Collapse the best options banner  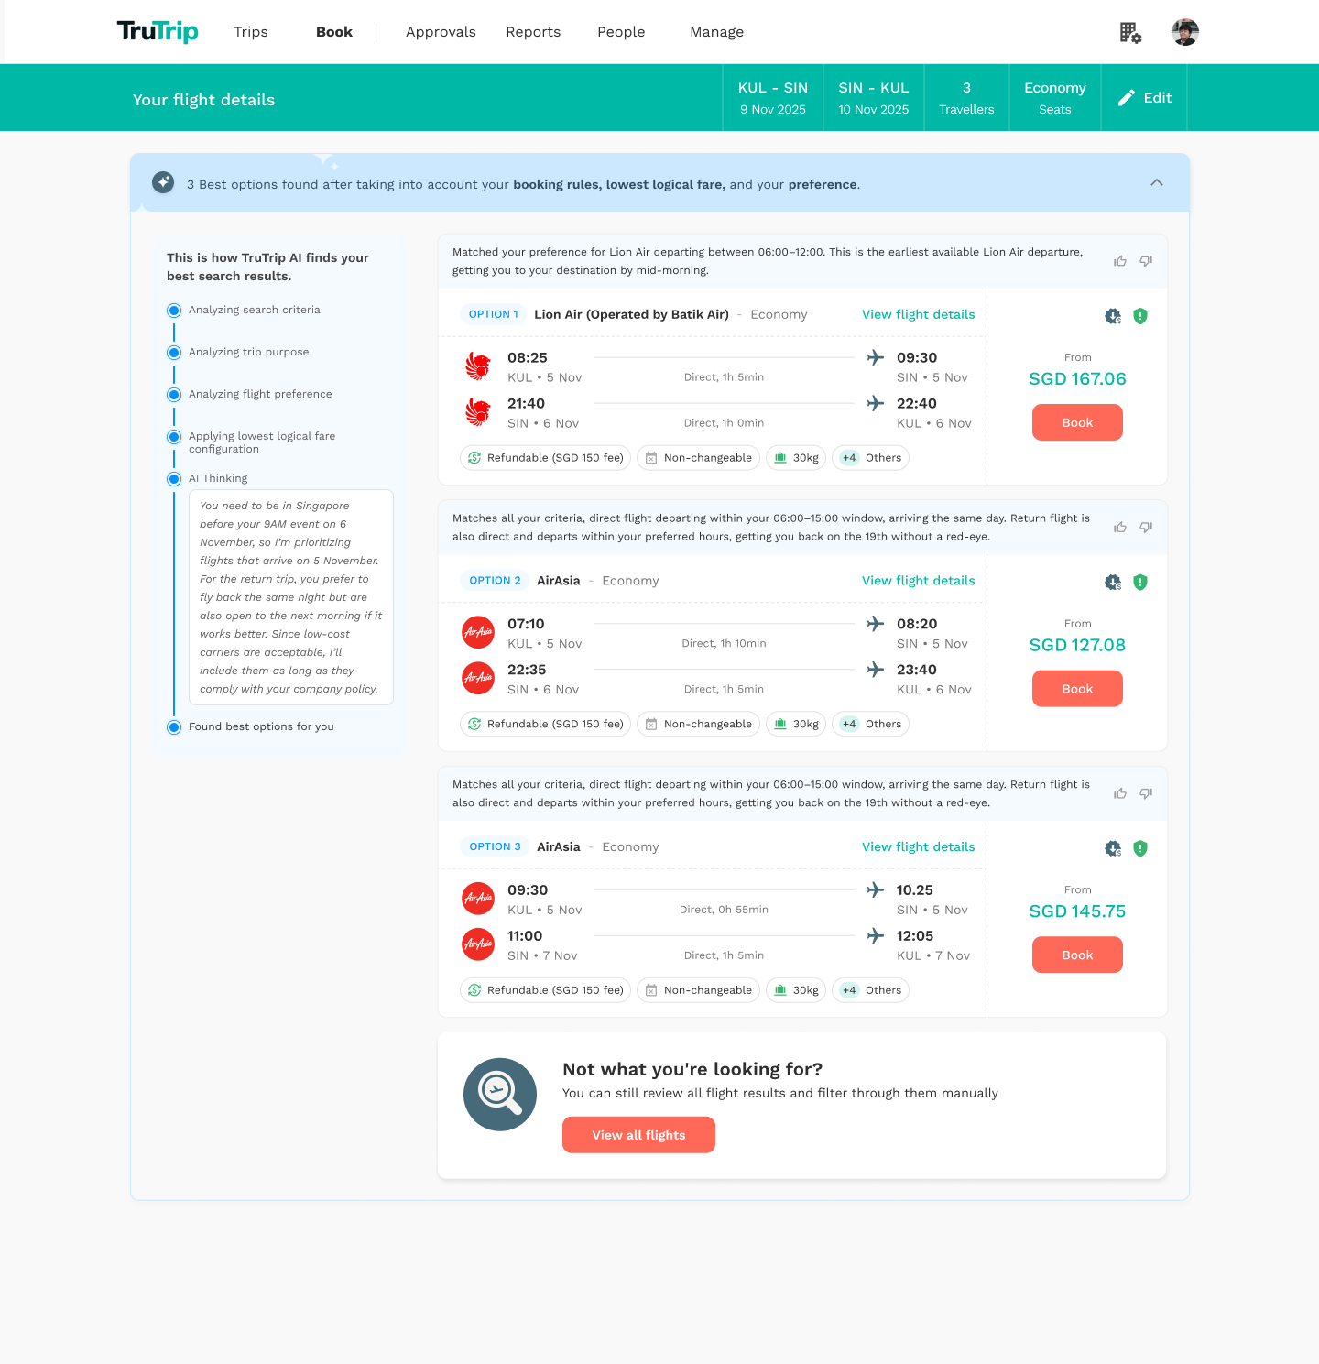tap(1157, 182)
